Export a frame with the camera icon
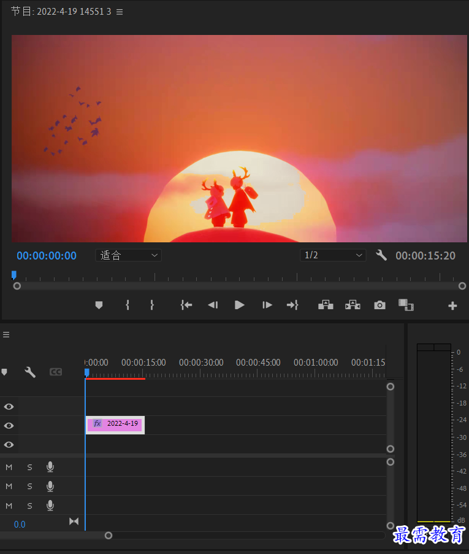Screen dimensions: 469x554 tap(379, 305)
